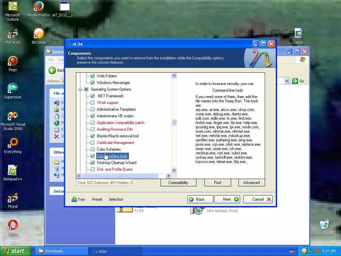Click the Find button

(217, 183)
